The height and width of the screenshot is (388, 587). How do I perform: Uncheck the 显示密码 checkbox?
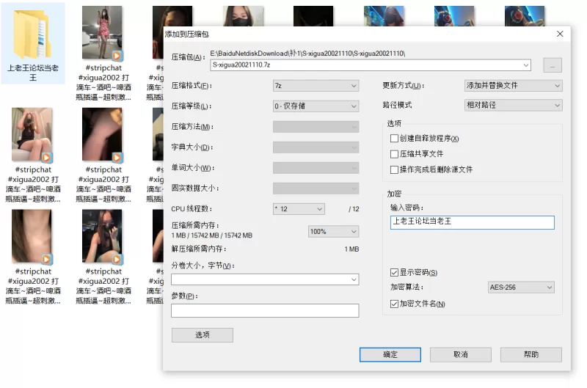pyautogui.click(x=395, y=273)
